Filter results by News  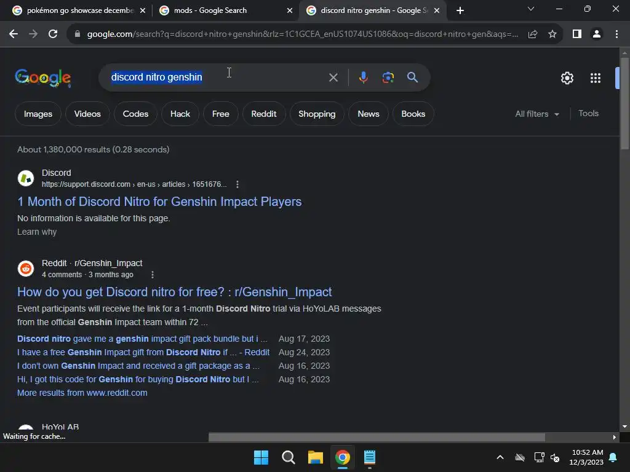coord(369,114)
